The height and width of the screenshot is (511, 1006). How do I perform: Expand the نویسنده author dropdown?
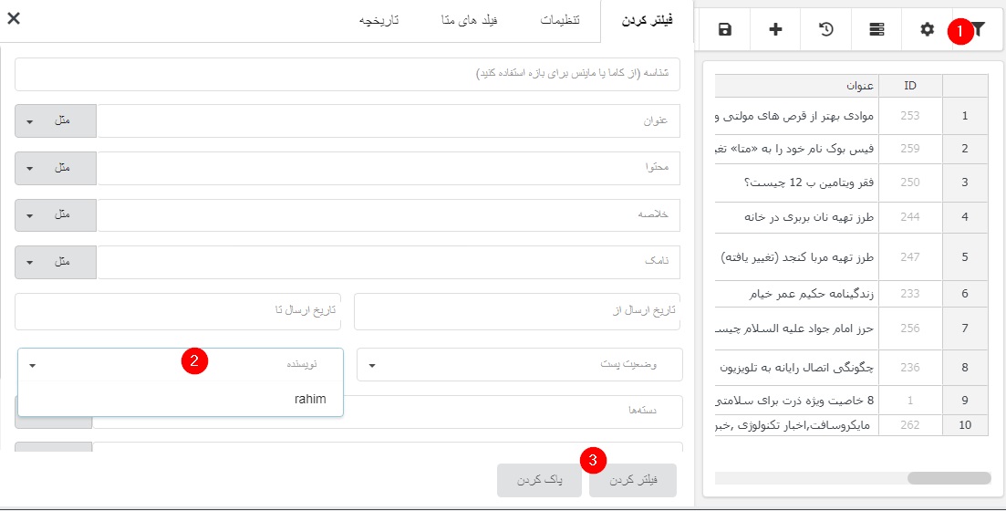coord(181,365)
